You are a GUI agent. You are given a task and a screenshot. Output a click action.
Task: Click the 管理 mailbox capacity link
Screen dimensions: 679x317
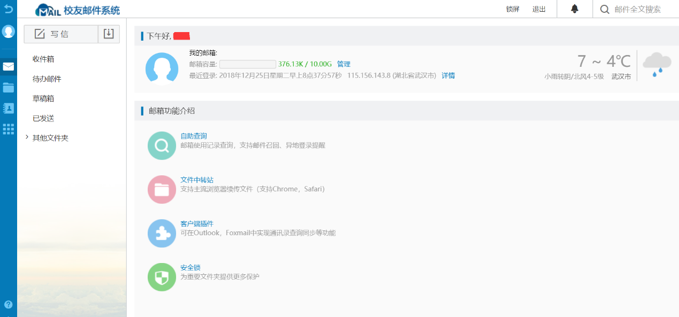(344, 64)
